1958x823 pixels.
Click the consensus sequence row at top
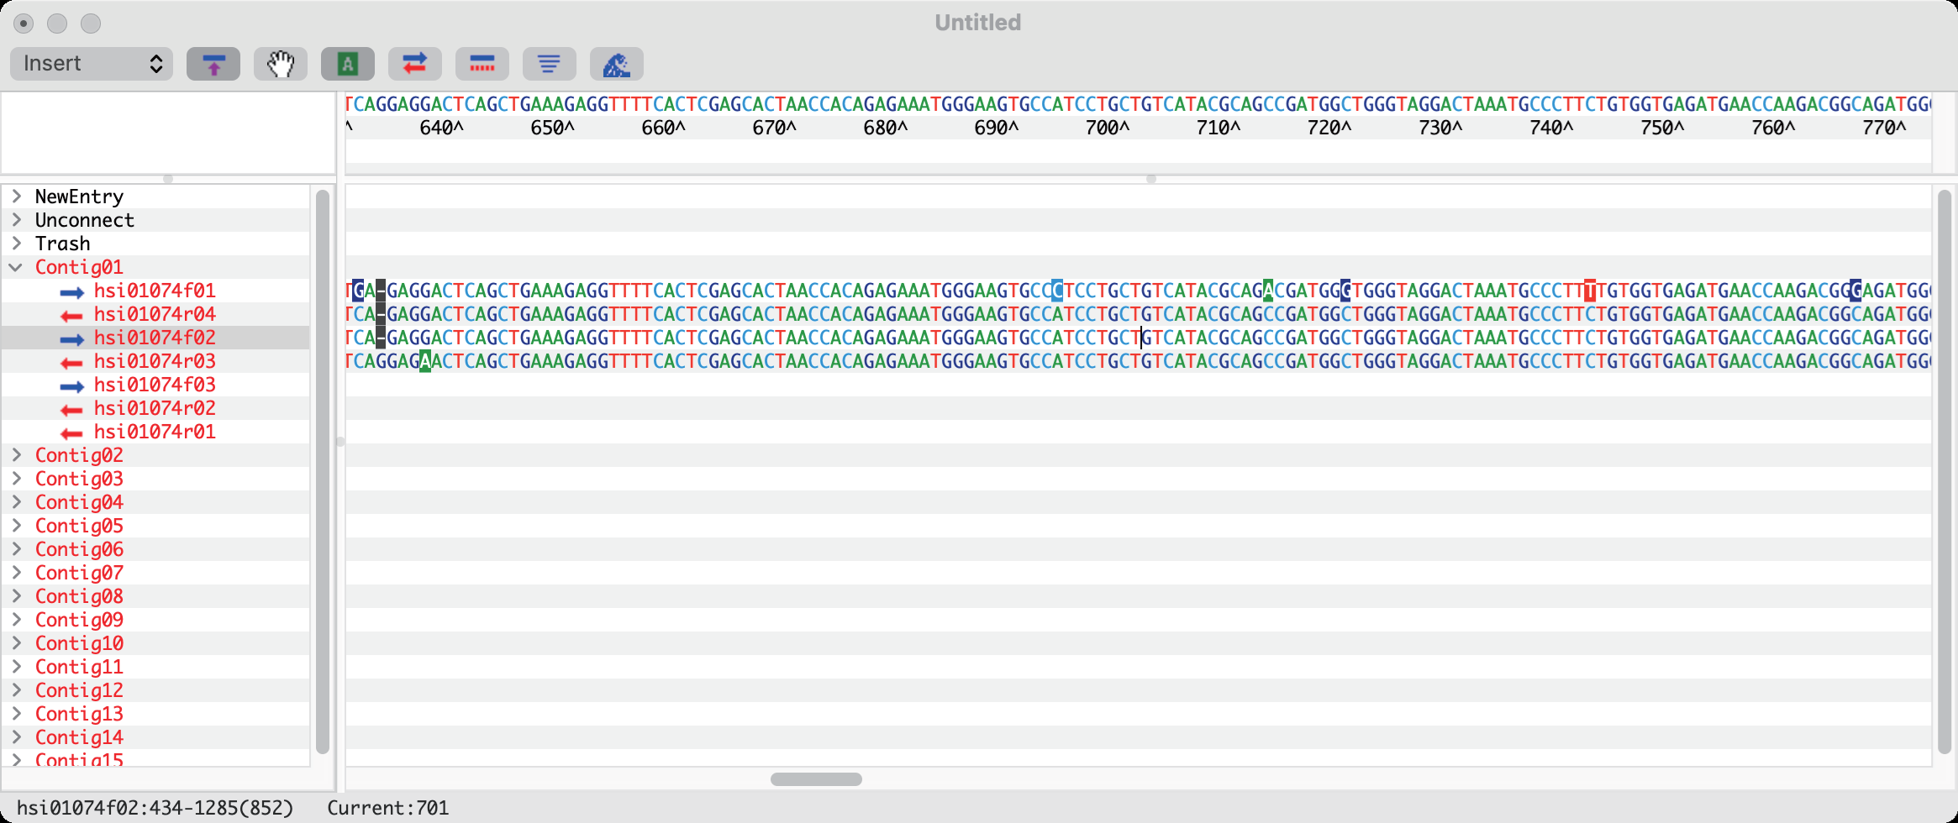coord(1138,104)
